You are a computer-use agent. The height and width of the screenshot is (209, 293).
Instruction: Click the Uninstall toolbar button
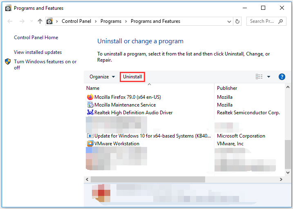[x=132, y=77]
